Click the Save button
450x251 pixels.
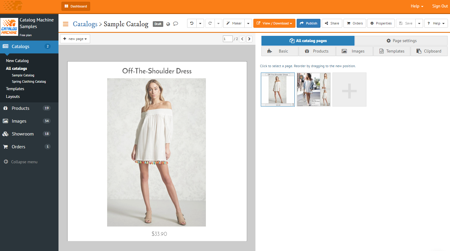(x=406, y=23)
